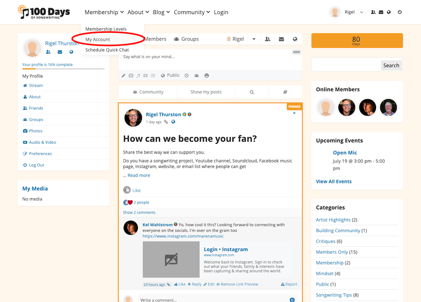Open the Open Mic event link
Image resolution: width=421 pixels, height=302 pixels.
pyautogui.click(x=345, y=153)
